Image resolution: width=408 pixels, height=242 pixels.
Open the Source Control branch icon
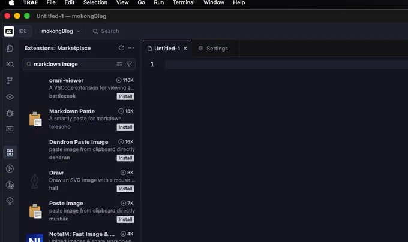point(10,80)
